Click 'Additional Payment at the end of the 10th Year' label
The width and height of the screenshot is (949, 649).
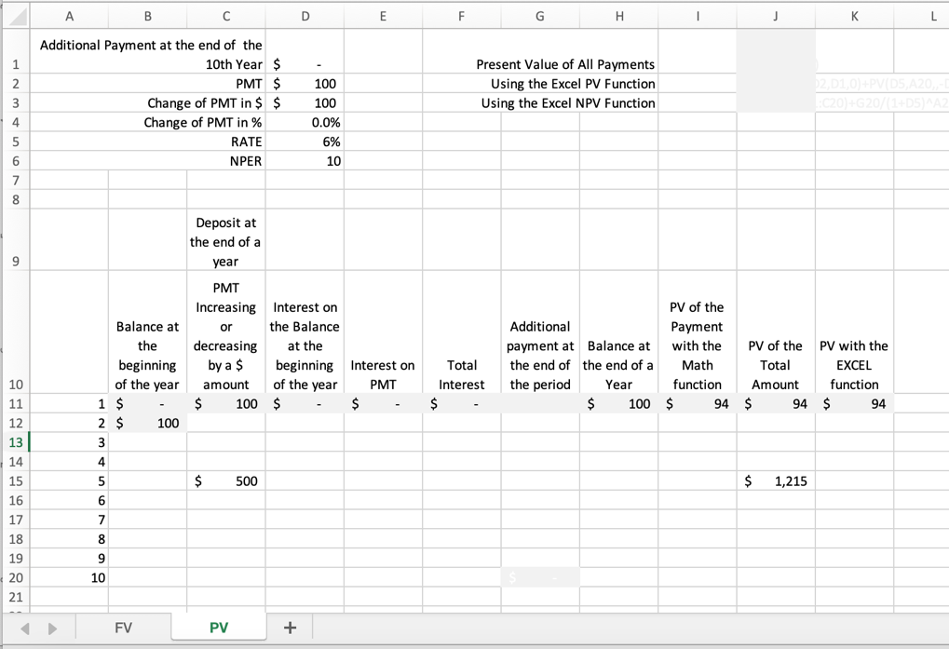pos(151,54)
